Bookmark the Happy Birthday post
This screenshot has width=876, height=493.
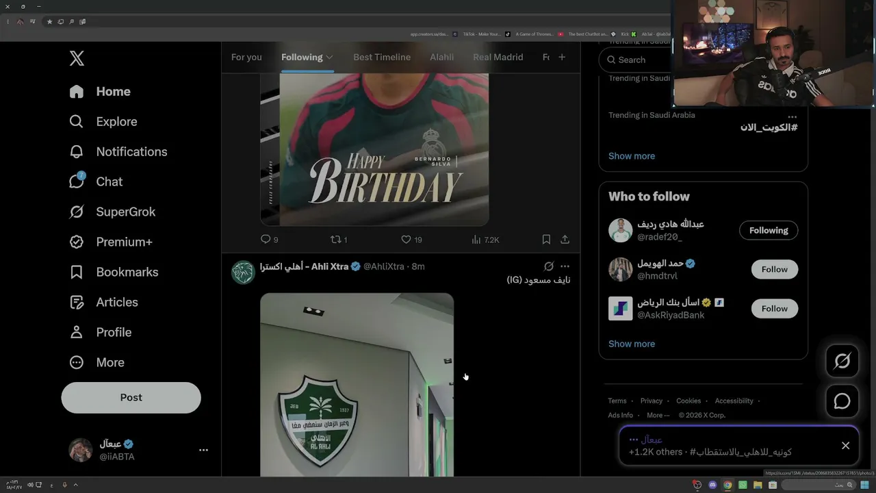pos(546,240)
